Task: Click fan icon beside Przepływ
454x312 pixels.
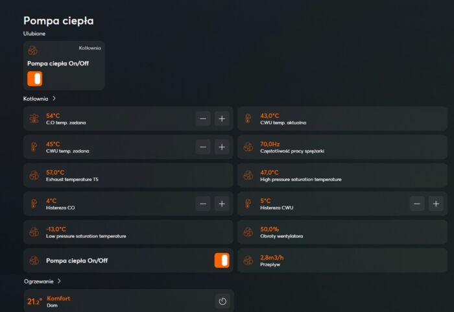Action: click(247, 261)
